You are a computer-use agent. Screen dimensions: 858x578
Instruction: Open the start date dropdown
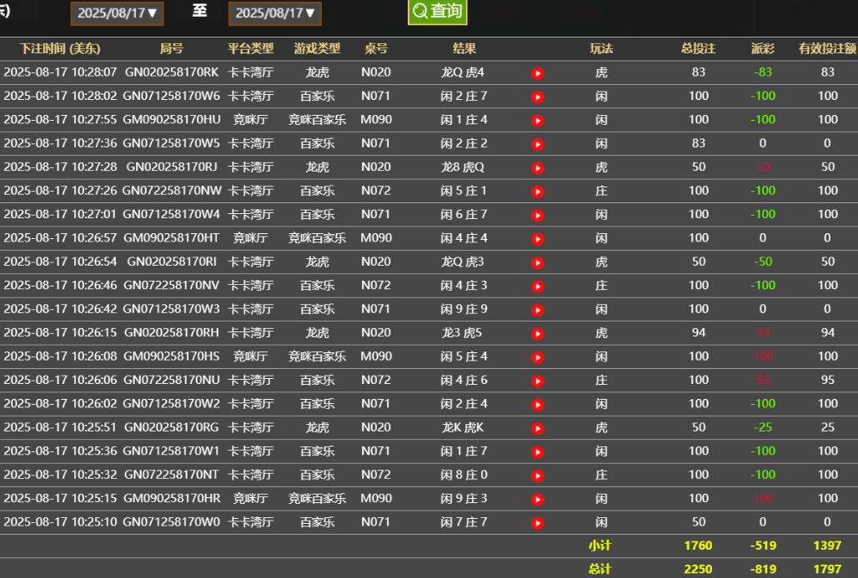(x=117, y=12)
